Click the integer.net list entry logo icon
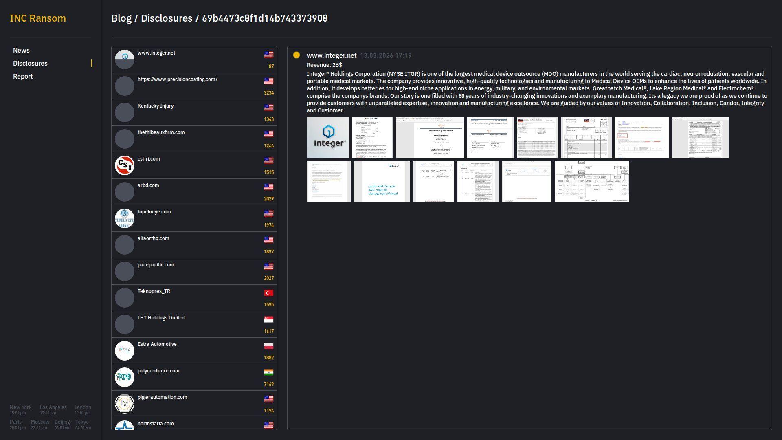Screen dimensions: 782x440 point(125,59)
